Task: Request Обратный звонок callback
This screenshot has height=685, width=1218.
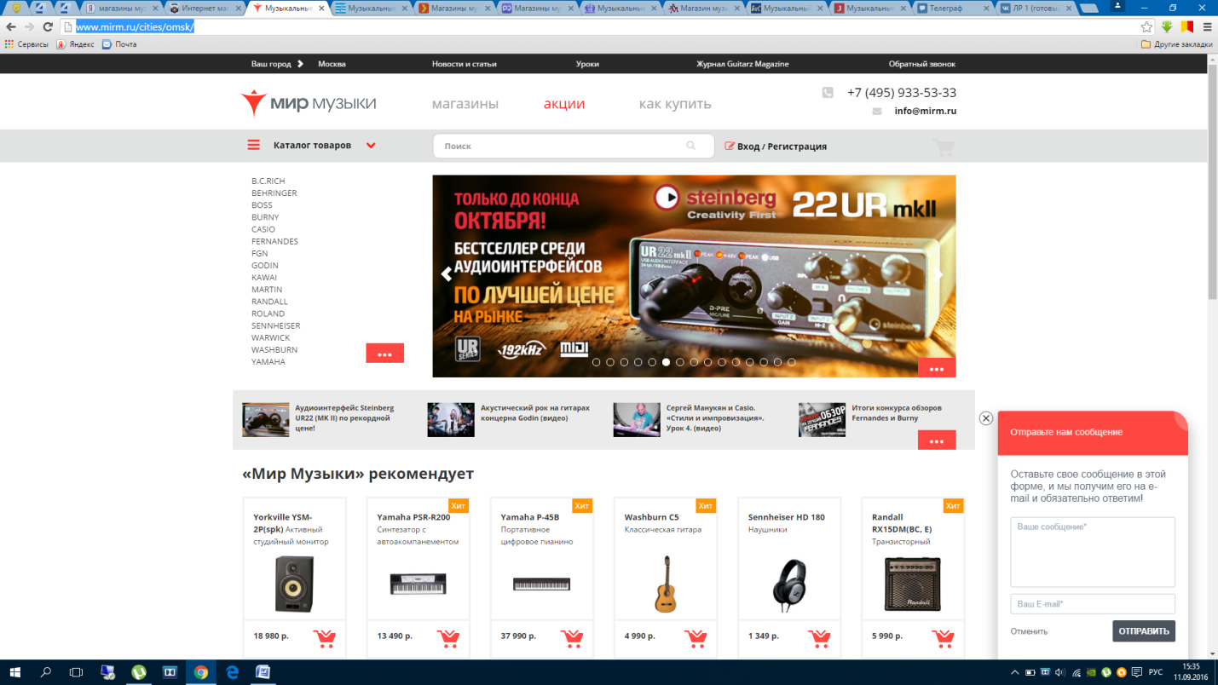Action: pyautogui.click(x=922, y=64)
